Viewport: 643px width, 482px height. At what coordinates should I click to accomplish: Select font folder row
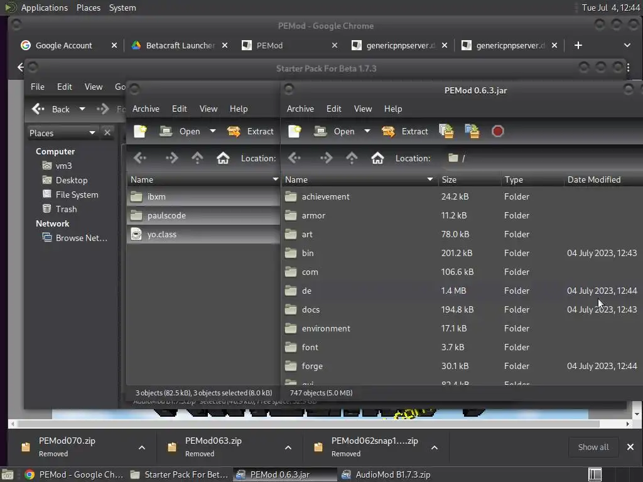(462, 348)
